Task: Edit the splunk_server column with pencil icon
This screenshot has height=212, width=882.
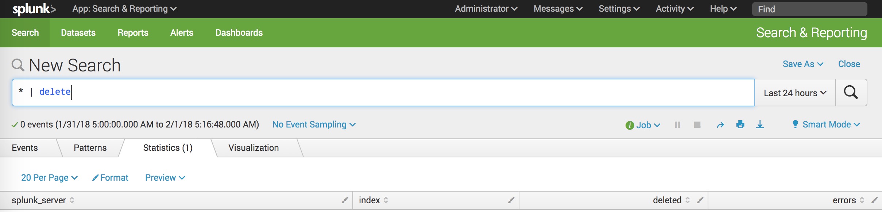Action: tap(344, 200)
